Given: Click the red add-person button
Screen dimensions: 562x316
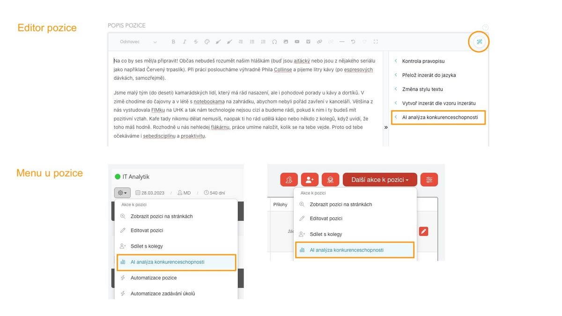Looking at the screenshot, I should [310, 180].
